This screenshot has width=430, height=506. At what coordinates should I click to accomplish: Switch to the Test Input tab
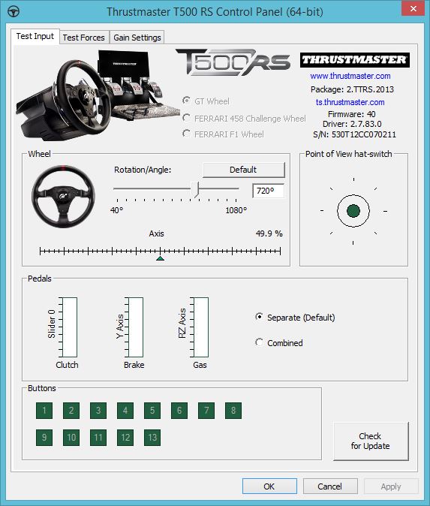point(35,36)
